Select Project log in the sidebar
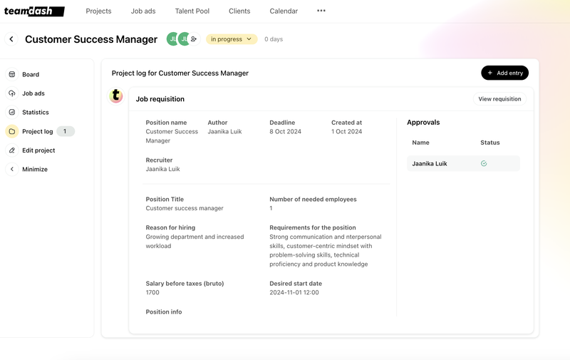The height and width of the screenshot is (360, 570). click(x=38, y=131)
